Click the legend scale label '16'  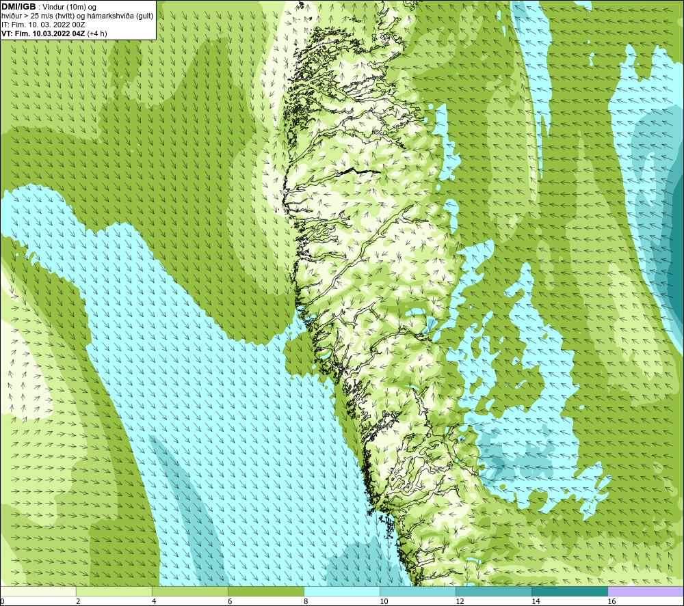611,601
